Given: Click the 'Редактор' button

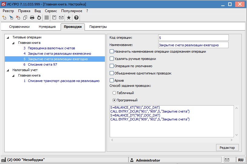Looking at the screenshot, I should tap(227, 148).
